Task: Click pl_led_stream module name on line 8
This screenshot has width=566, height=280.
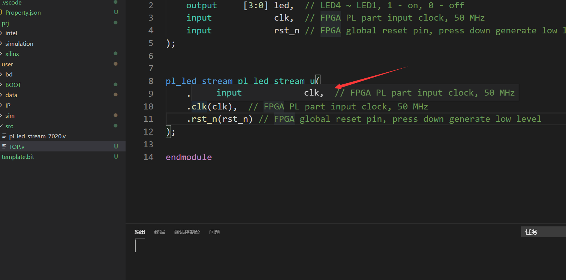Action: 199,81
